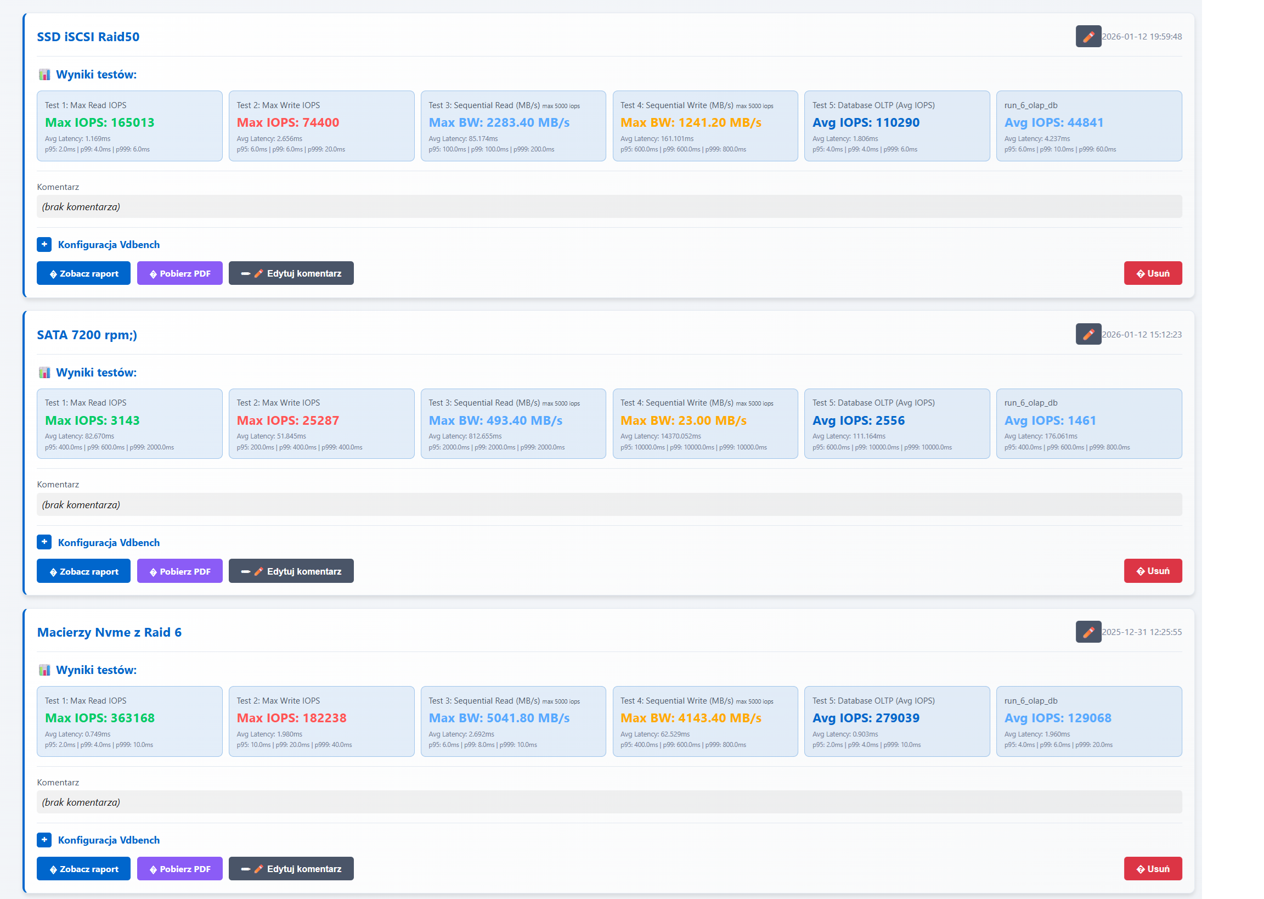Click pencil edit icon for Macierzy Nvme Raid 6

point(1087,632)
